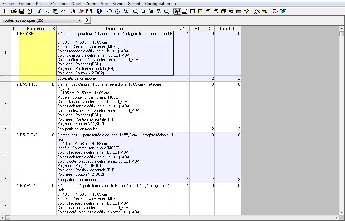Click the Print icon in toolbar
This screenshot has height=221, width=345.
tap(29, 11)
